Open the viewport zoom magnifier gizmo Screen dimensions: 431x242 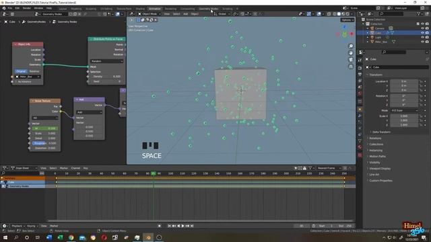351,46
